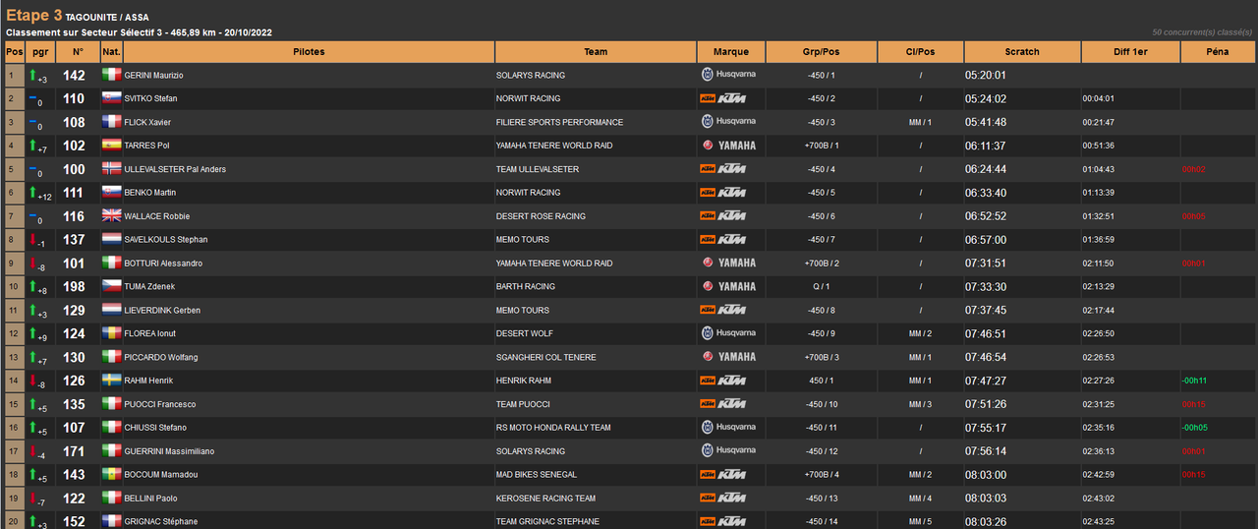Click the Husqvarna logo in FLOREA's row
1258x529 pixels.
(x=727, y=333)
